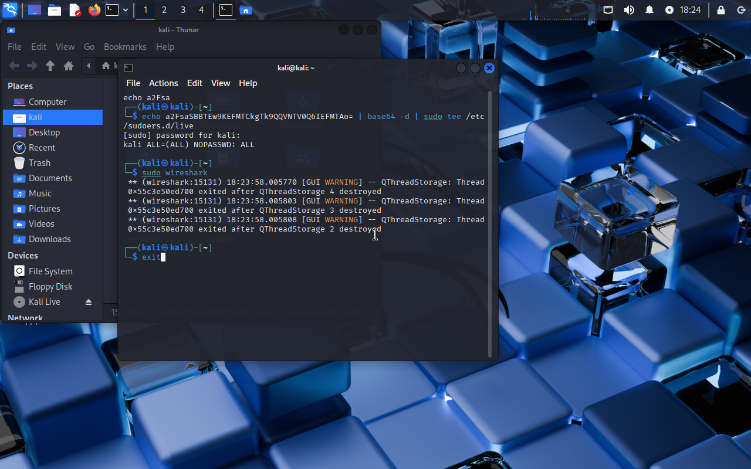The image size is (751, 469).
Task: Click the volume speaker tray icon
Action: tap(629, 10)
